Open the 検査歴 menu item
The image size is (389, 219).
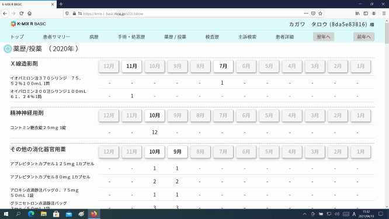212,37
